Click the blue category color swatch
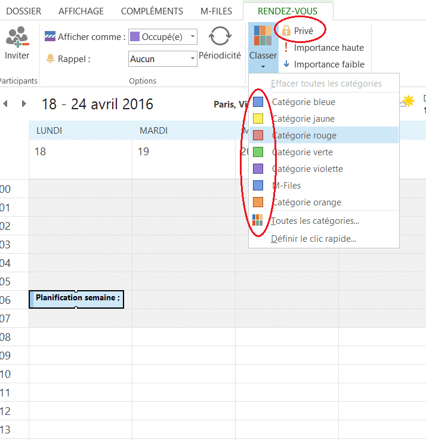The height and width of the screenshot is (440, 426). (258, 102)
